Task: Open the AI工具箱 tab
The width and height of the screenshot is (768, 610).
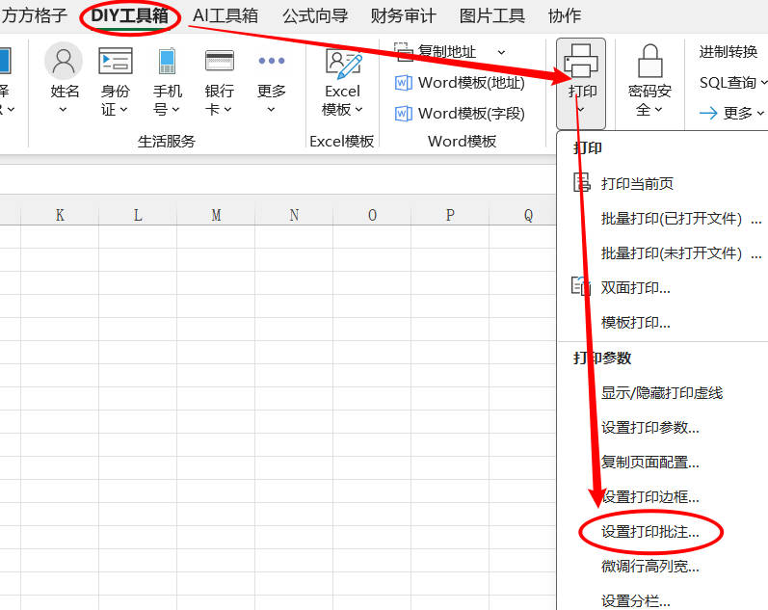Action: click(225, 15)
